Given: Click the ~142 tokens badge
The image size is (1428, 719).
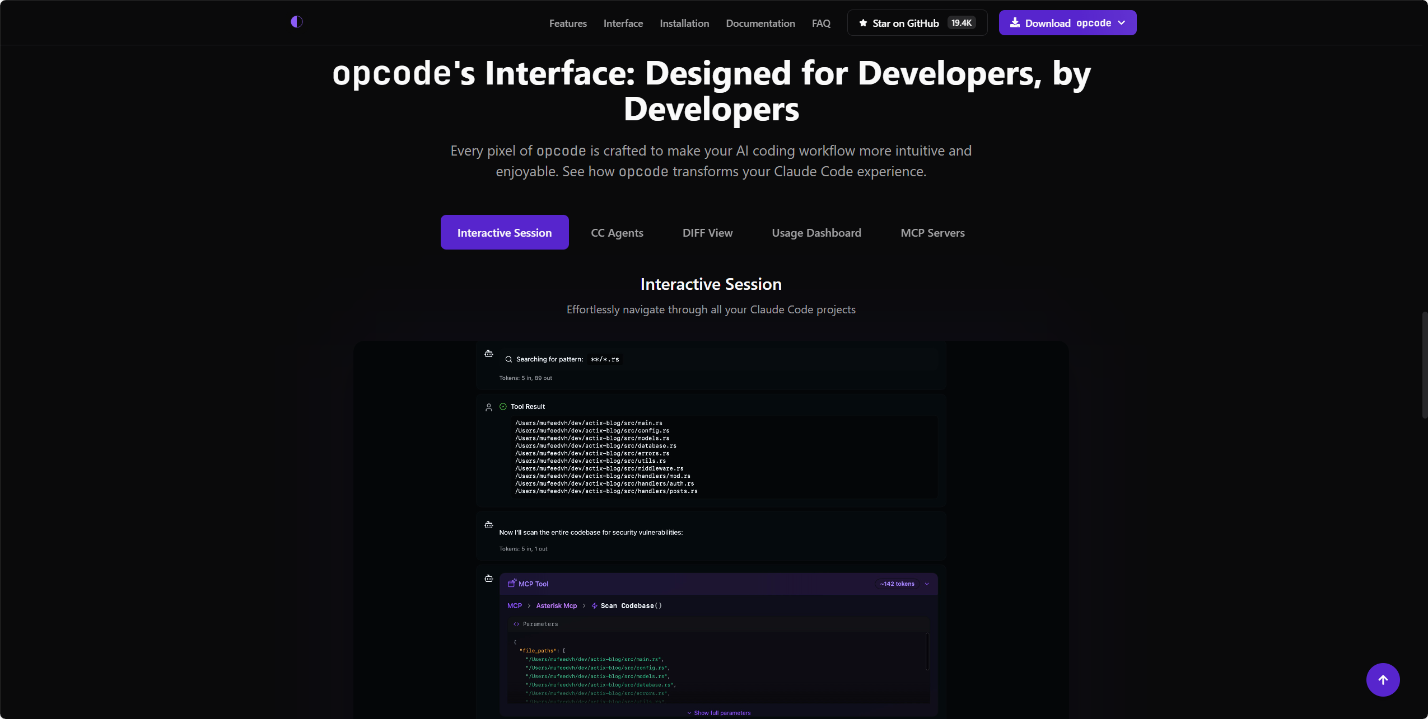Looking at the screenshot, I should tap(897, 584).
